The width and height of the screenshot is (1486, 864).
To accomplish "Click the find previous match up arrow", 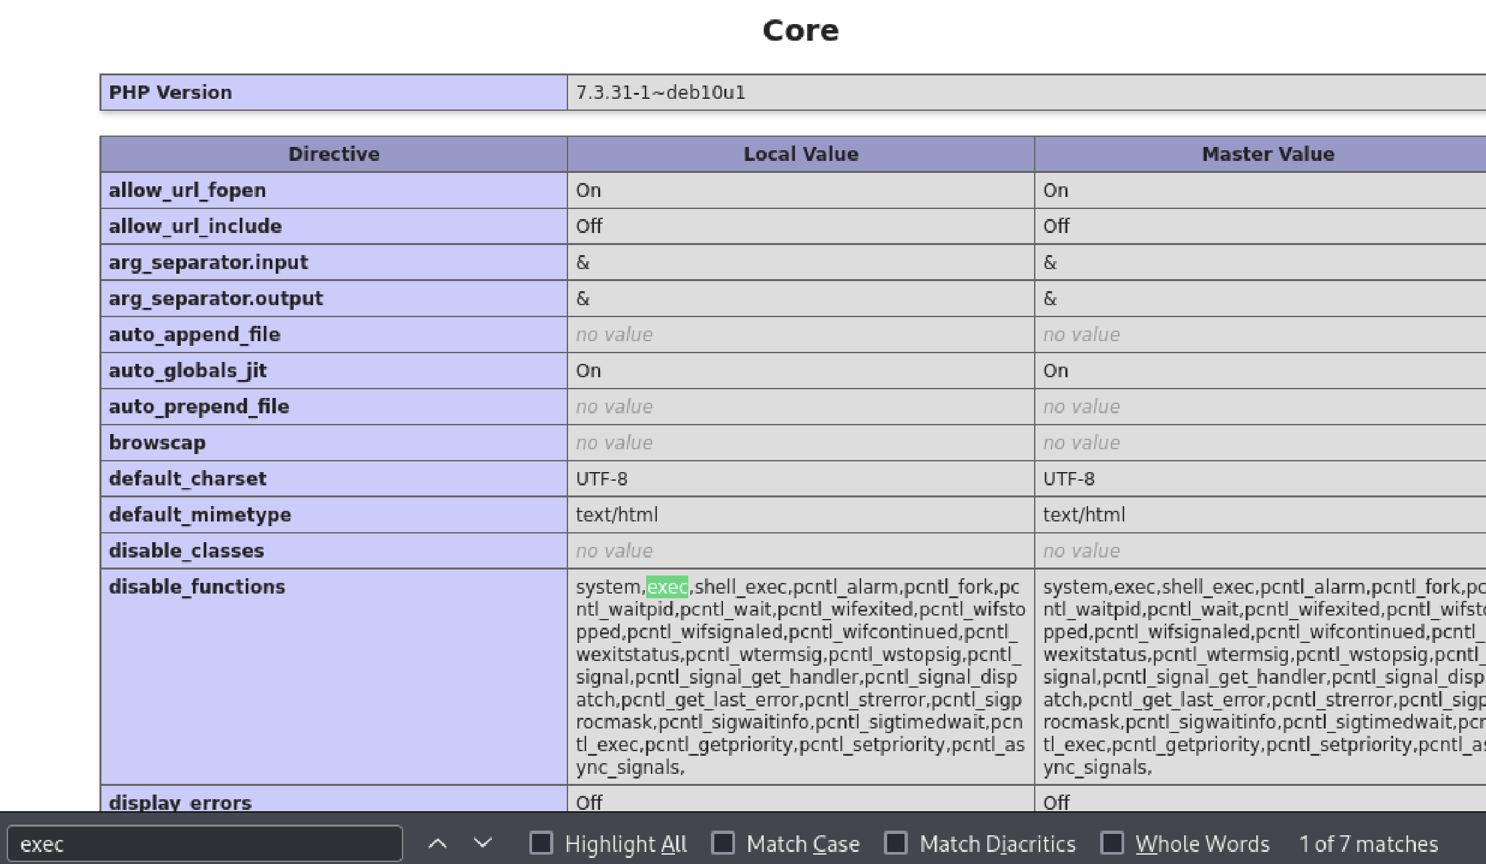I will click(437, 843).
